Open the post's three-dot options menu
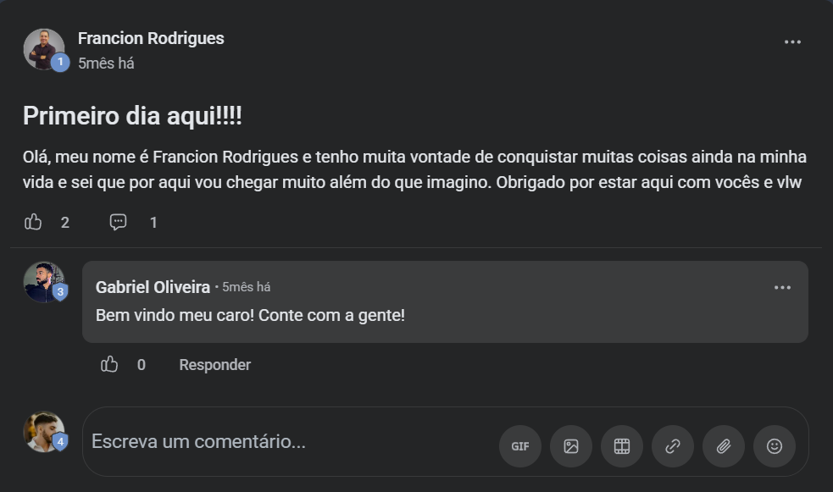This screenshot has height=492, width=833. 792,42
